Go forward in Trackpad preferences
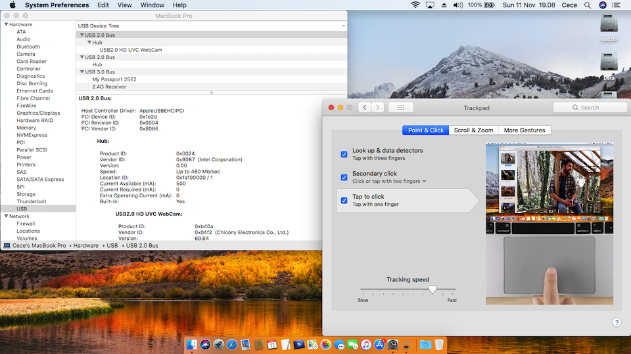Viewport: 631px width, 354px height. (x=377, y=107)
